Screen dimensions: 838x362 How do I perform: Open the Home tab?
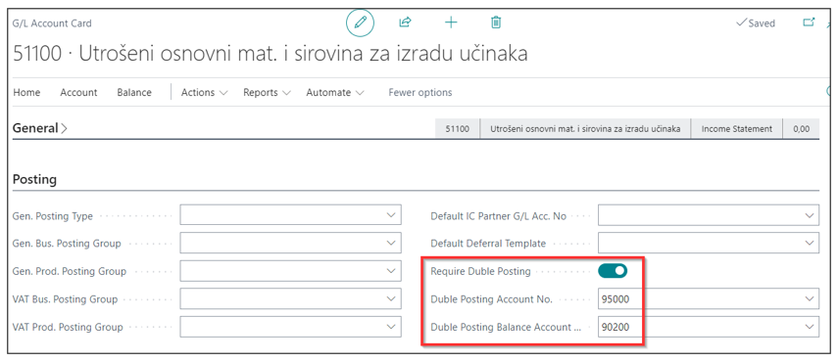26,92
